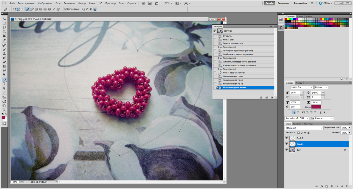The width and height of the screenshot is (353, 189).
Task: Switch to the Стили tab
Action: [300, 16]
